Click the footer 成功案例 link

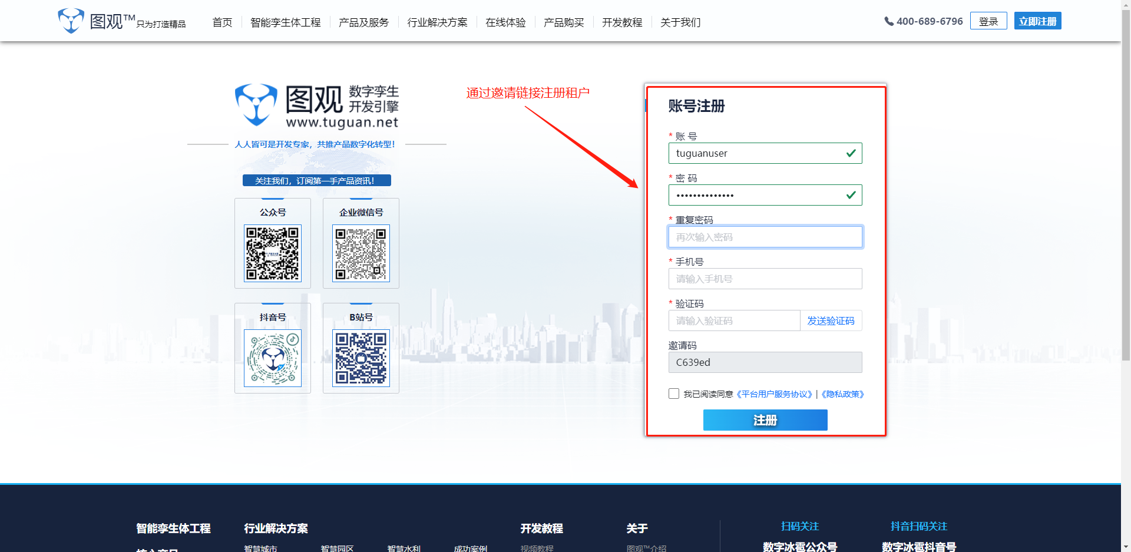470,548
